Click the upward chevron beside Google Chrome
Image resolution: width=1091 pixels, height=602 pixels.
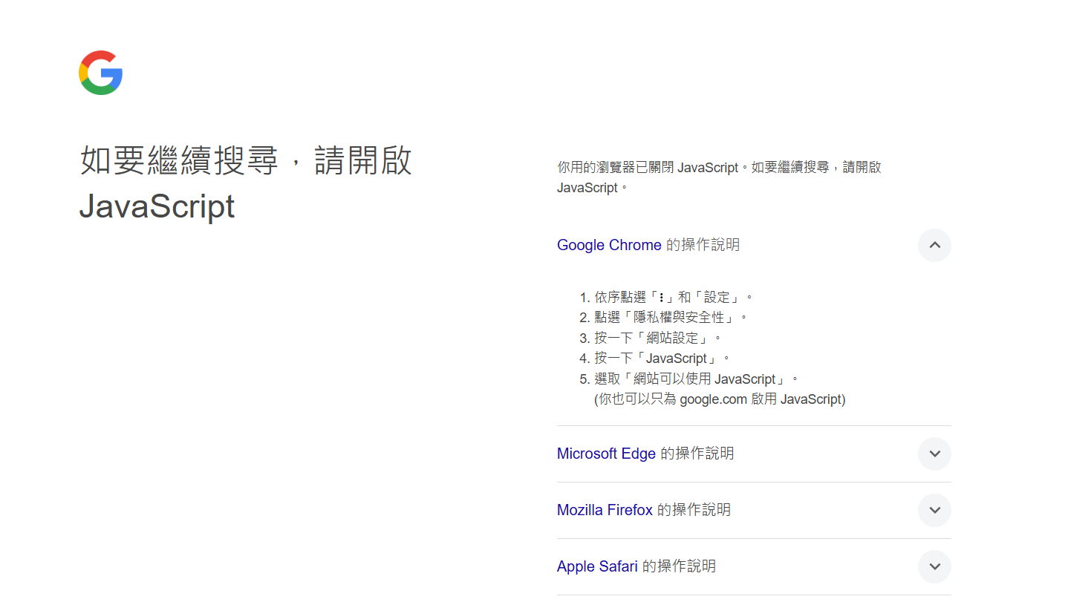(x=934, y=246)
